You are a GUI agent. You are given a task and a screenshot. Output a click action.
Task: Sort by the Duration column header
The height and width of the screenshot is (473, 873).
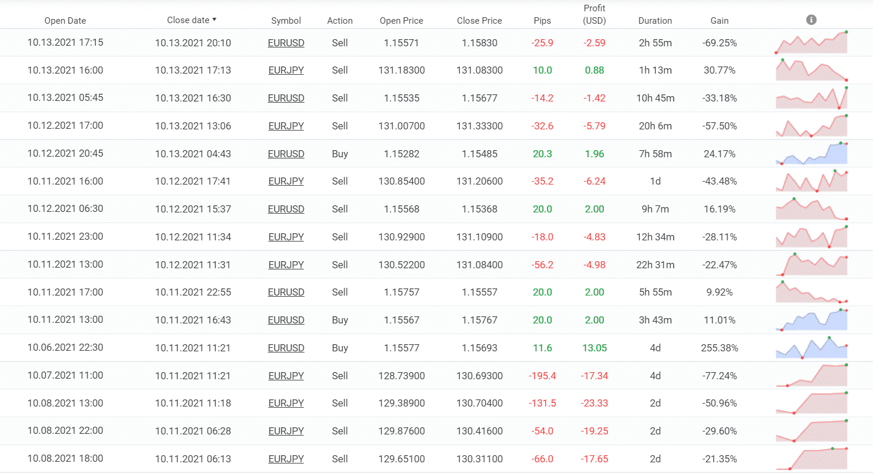click(x=655, y=21)
